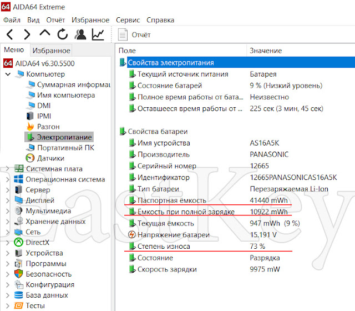Open the Избранное menu in menu bar
The height and width of the screenshot is (311, 355).
click(x=90, y=20)
